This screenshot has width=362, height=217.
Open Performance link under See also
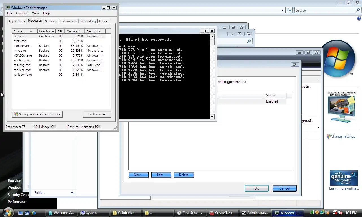[18, 202]
